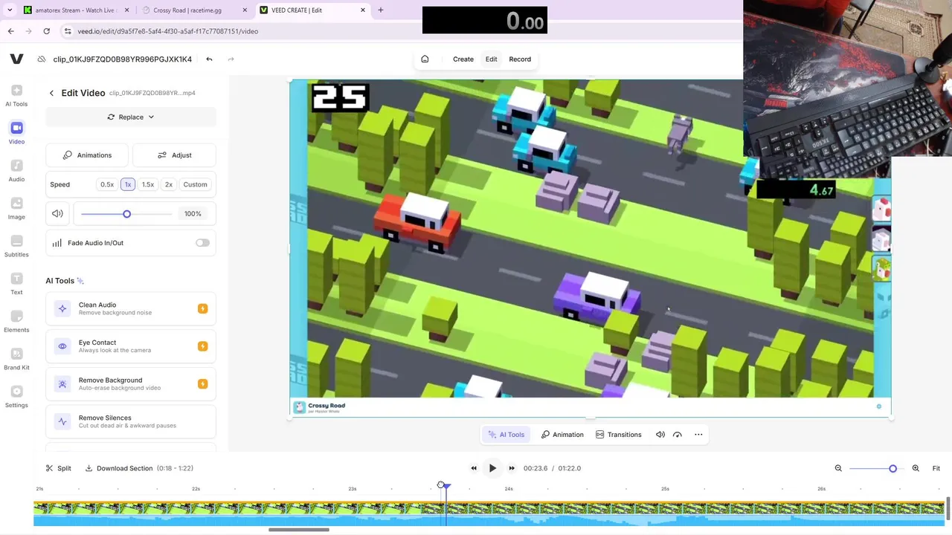Open AI Tools in floating toolbar

point(506,435)
